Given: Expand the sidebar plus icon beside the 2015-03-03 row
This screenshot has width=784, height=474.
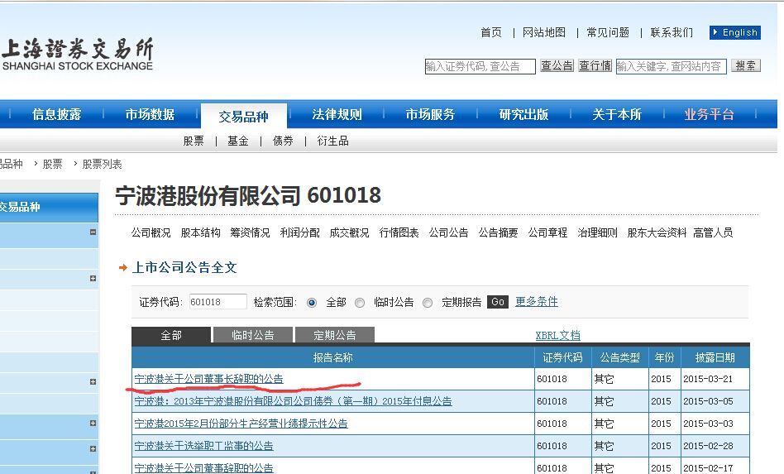Looking at the screenshot, I should click(93, 423).
